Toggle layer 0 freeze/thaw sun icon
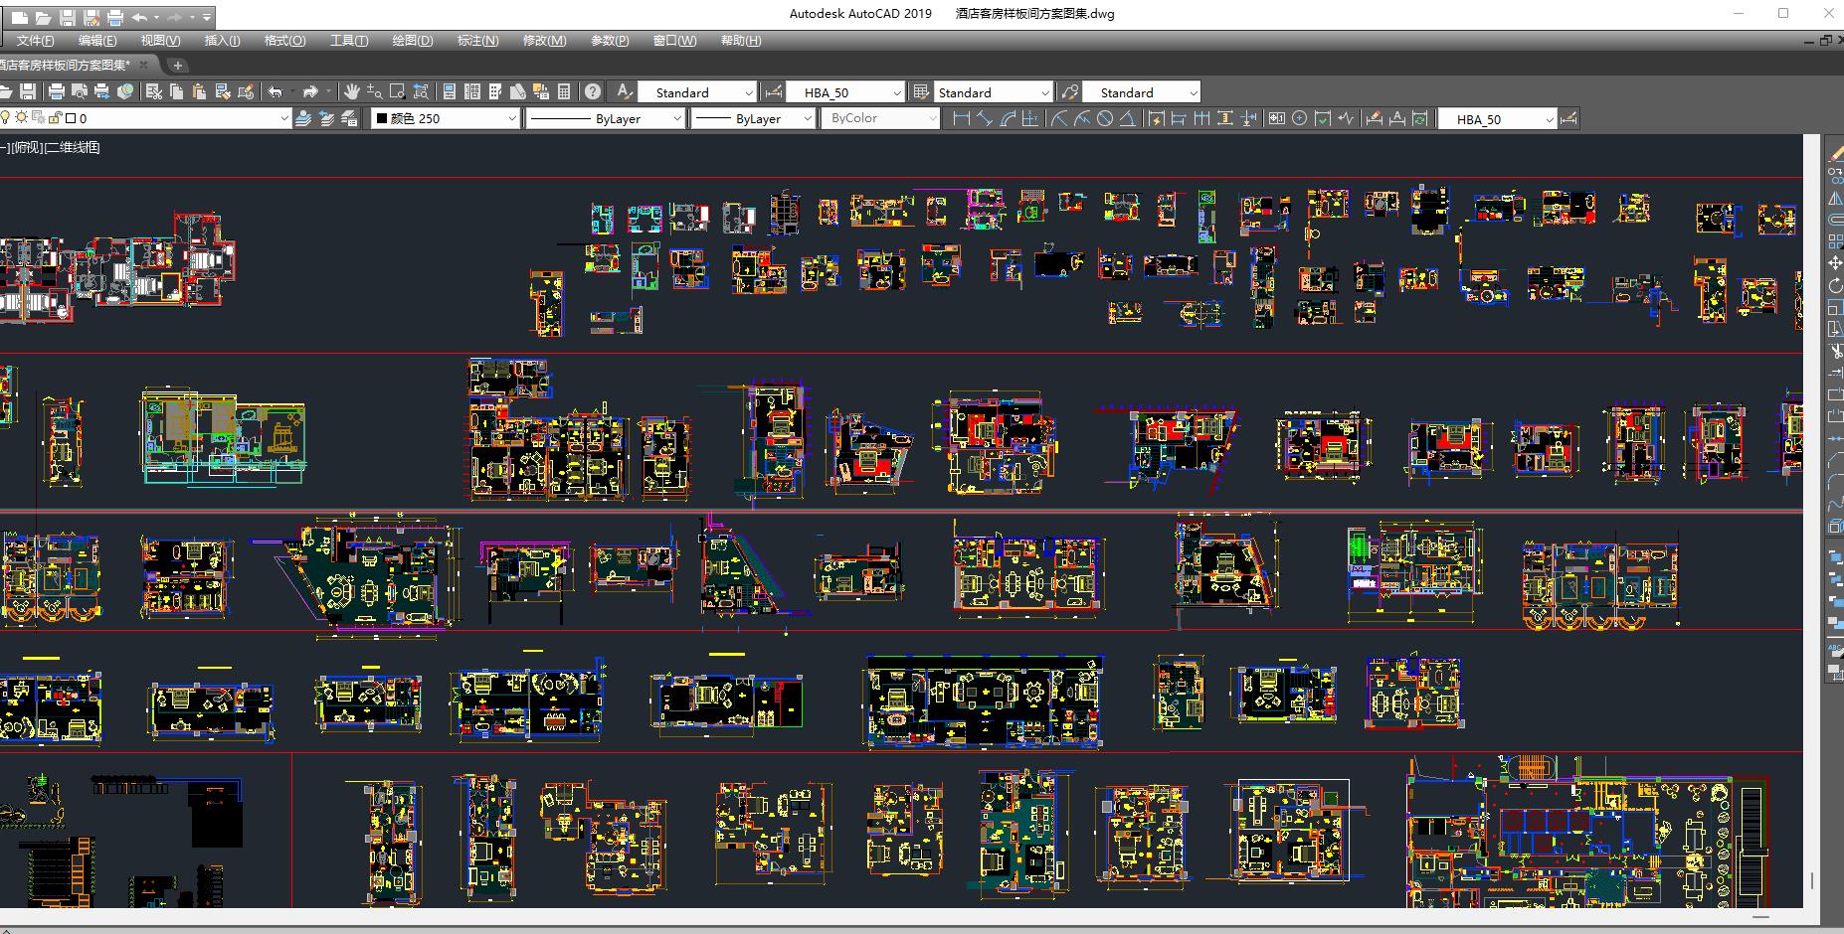Screen dimensions: 1844x934 [x=21, y=118]
